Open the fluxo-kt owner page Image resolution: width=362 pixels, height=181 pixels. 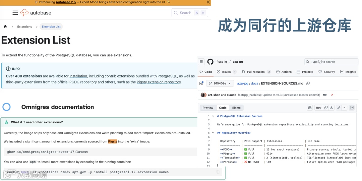point(222,62)
